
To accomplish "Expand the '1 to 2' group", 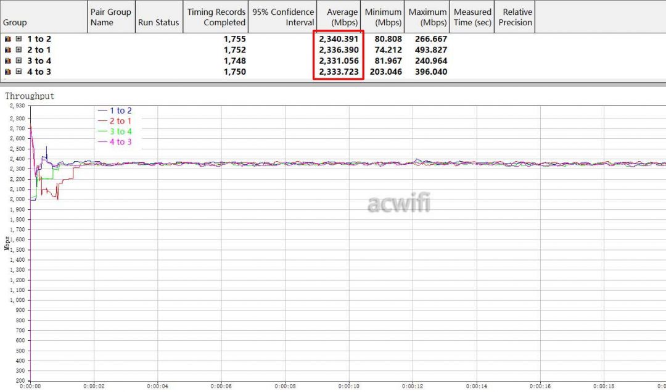I will click(19, 39).
